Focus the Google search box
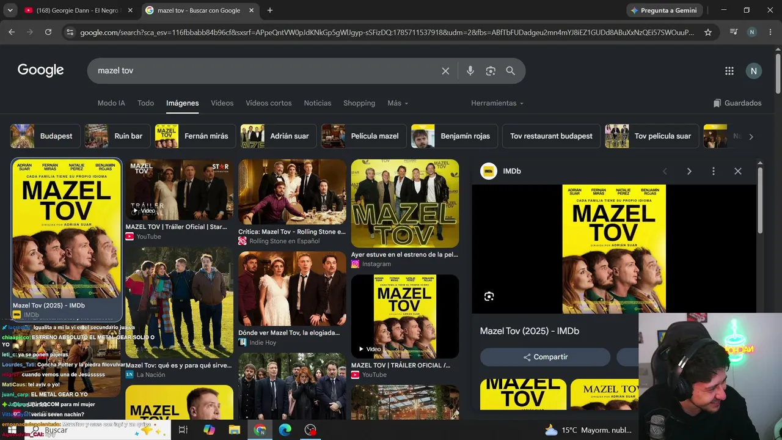Image resolution: width=782 pixels, height=440 pixels. pos(268,71)
